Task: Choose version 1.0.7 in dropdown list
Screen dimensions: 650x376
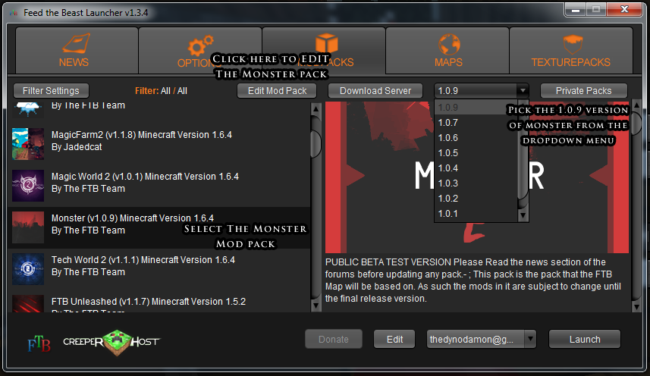Action: [x=476, y=123]
